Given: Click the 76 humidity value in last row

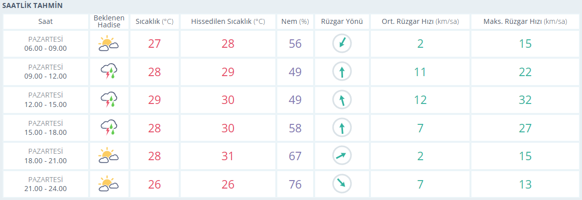Looking at the screenshot, I should pyautogui.click(x=295, y=184).
